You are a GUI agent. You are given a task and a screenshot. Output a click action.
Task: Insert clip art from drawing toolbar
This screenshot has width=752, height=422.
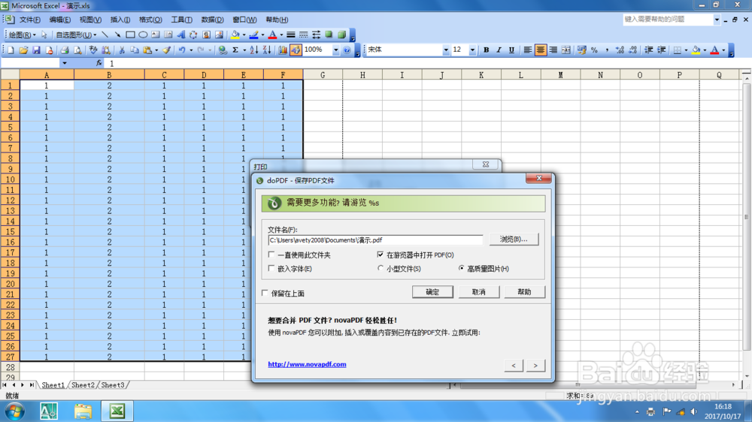[x=206, y=35]
